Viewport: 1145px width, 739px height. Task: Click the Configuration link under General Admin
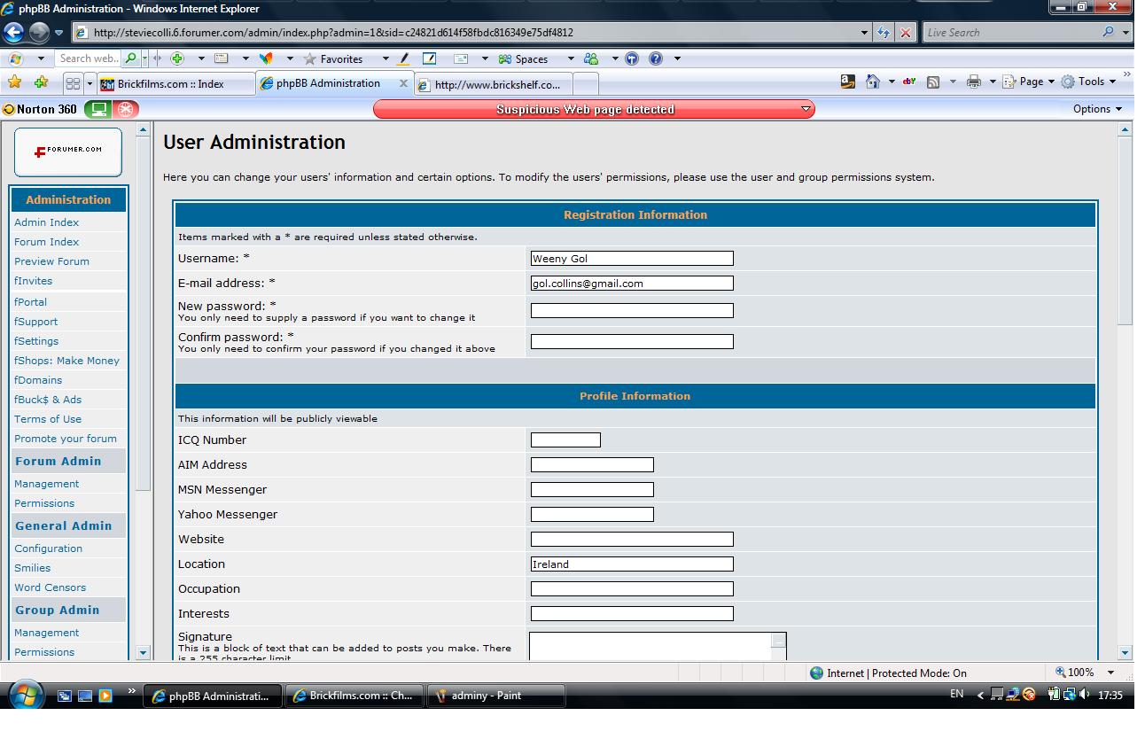[48, 548]
